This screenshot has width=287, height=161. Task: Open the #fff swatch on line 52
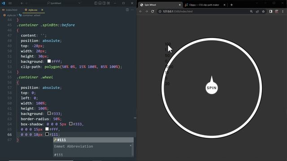[49, 61]
